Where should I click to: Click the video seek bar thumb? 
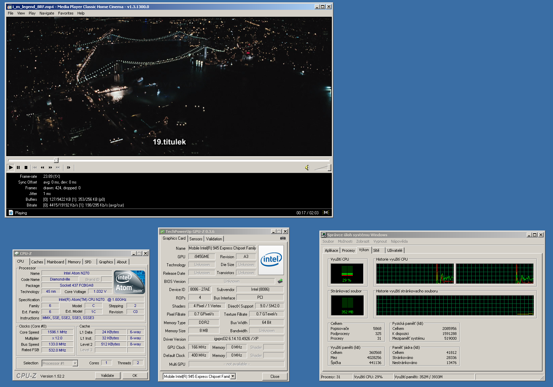[56, 160]
